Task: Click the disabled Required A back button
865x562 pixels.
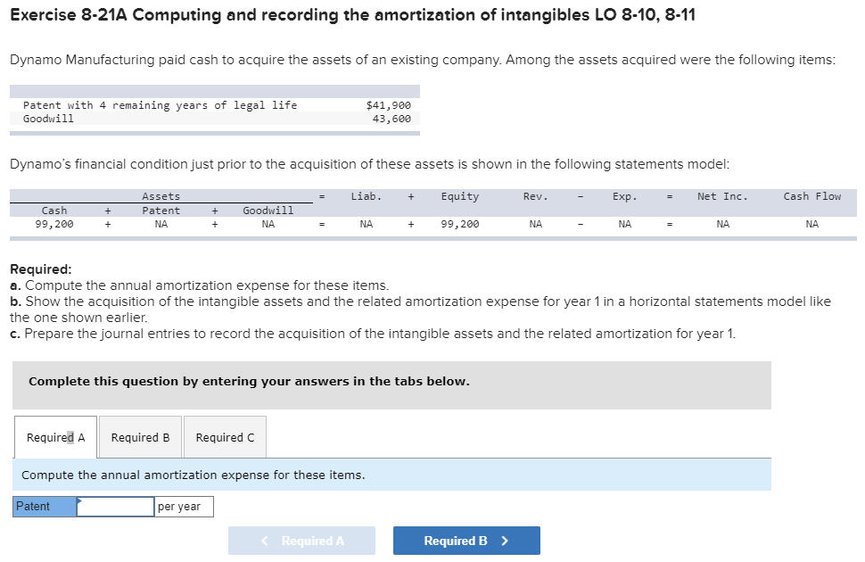Action: pyautogui.click(x=301, y=540)
